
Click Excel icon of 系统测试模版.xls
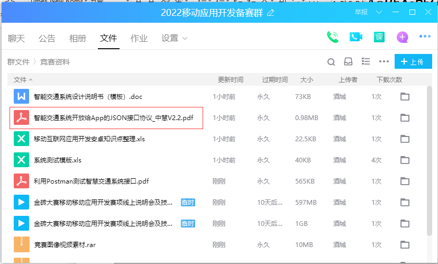coord(22,160)
